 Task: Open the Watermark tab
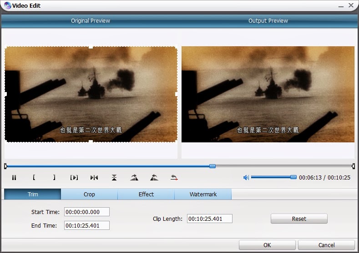203,194
